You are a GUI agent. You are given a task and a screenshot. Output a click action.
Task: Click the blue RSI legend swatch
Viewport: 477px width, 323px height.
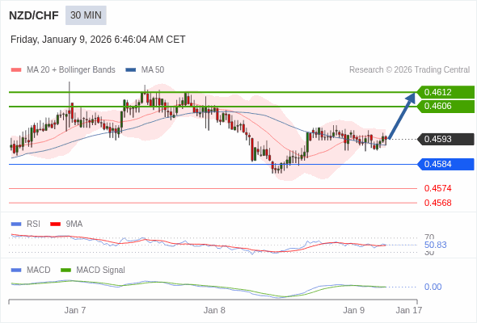point(16,224)
